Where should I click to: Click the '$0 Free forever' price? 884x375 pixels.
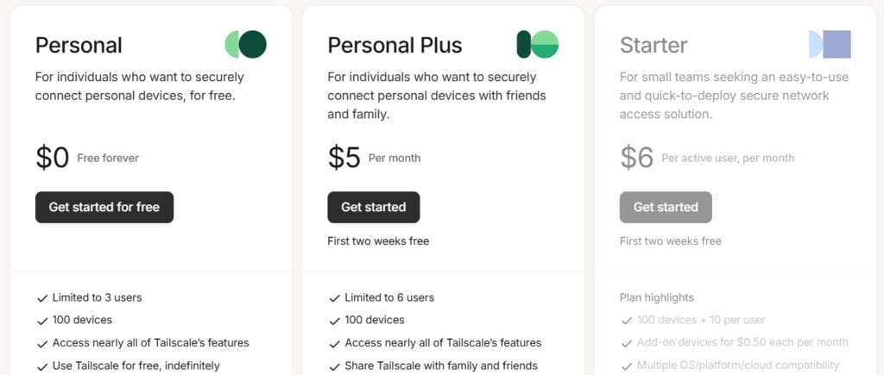tap(86, 158)
